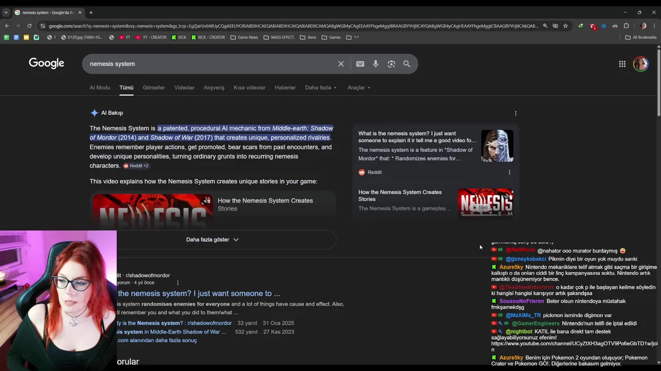Open the blue sound waves extension
Image resolution: width=661 pixels, height=371 pixels.
point(604,26)
